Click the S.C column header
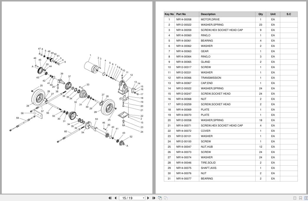The image size is (308, 201). coord(289,14)
